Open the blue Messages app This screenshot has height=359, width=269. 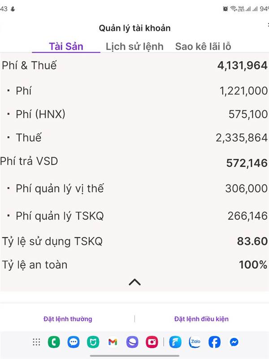coord(74,342)
